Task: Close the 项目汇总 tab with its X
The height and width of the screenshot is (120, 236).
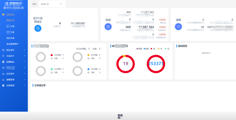Action: (61, 4)
